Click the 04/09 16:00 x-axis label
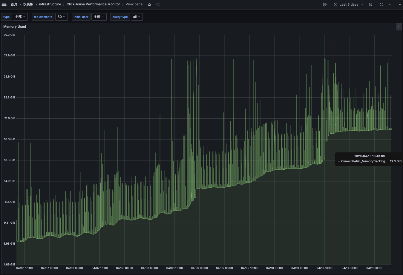Viewport: 403px width, 275px height. [249, 268]
